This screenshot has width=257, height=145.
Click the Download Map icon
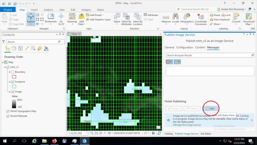249,17
